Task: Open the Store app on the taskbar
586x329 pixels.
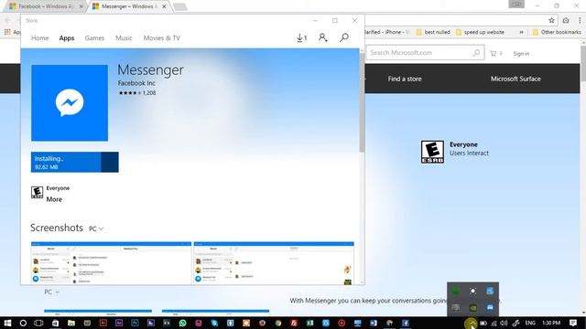Action: click(55, 323)
